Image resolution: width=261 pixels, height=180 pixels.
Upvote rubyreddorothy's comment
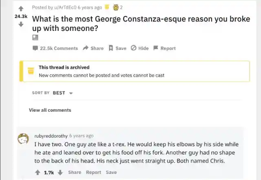[38, 172]
